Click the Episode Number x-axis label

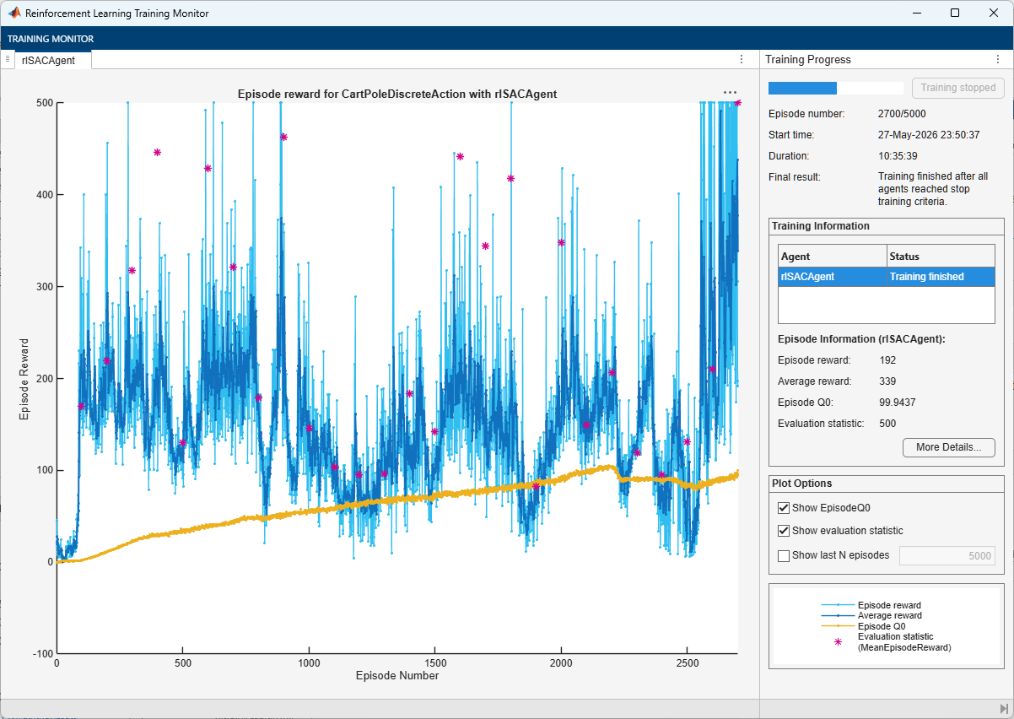397,675
